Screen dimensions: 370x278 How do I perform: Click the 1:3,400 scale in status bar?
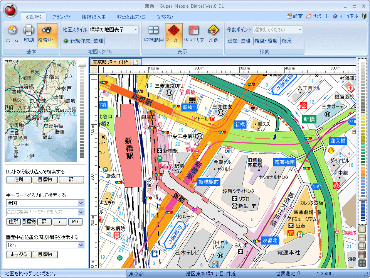pos(324,274)
